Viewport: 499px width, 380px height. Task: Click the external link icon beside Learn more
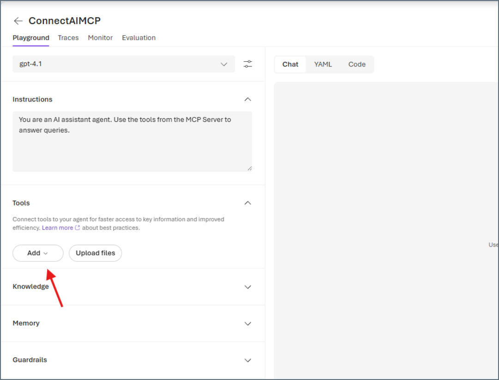78,228
